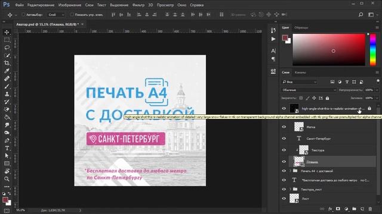Screen dimensions: 382x214
Task: Select the Horizontal Type tool
Action: tap(7, 148)
